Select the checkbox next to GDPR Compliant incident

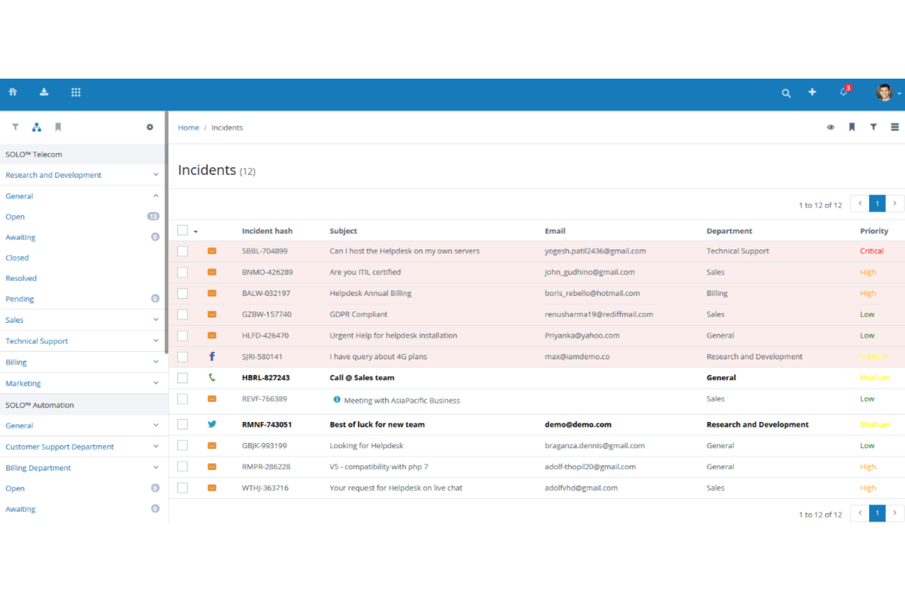182,314
